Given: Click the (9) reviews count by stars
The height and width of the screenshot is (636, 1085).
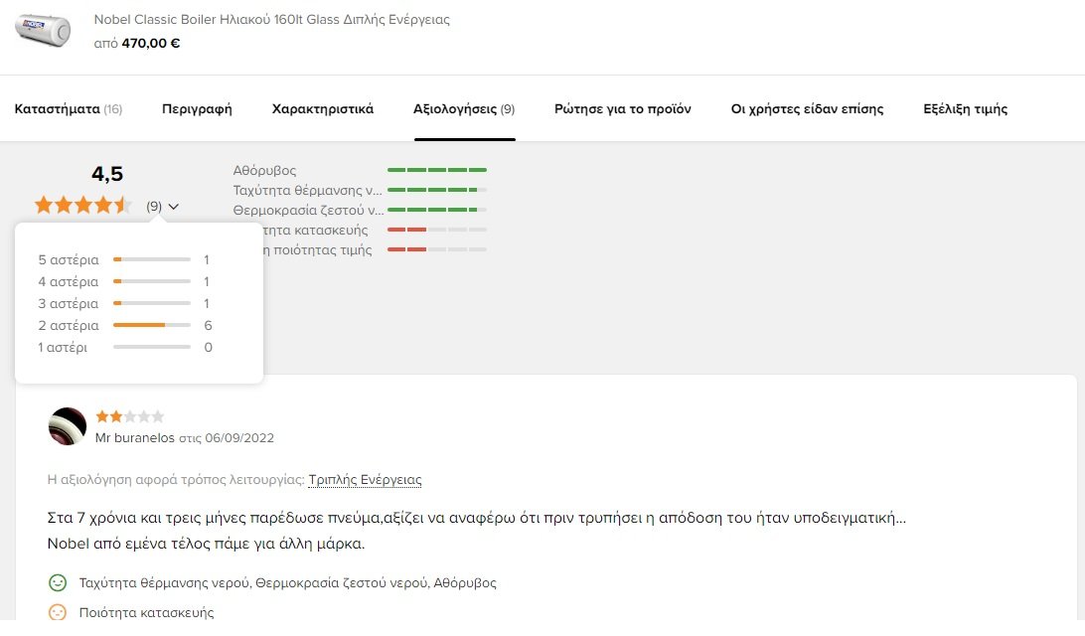Looking at the screenshot, I should (x=154, y=207).
